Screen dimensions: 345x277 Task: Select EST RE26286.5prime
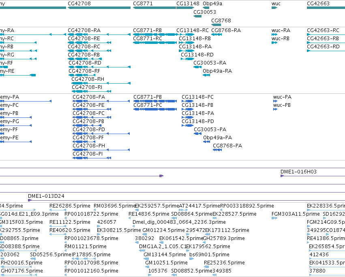pyautogui.click(x=58, y=210)
